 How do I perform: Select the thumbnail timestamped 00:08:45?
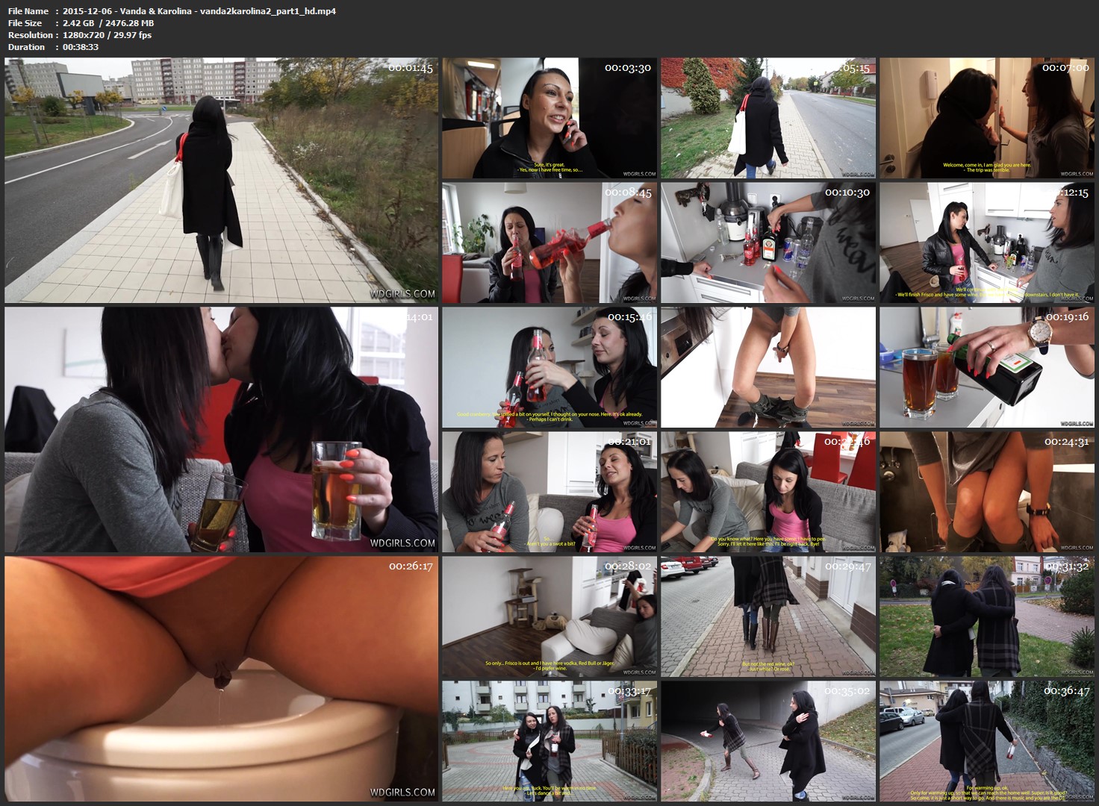pos(549,243)
